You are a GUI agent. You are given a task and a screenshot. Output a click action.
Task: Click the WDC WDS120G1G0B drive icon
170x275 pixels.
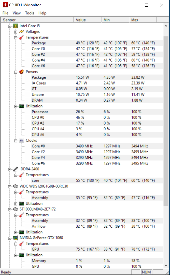pyautogui.click(x=16, y=186)
